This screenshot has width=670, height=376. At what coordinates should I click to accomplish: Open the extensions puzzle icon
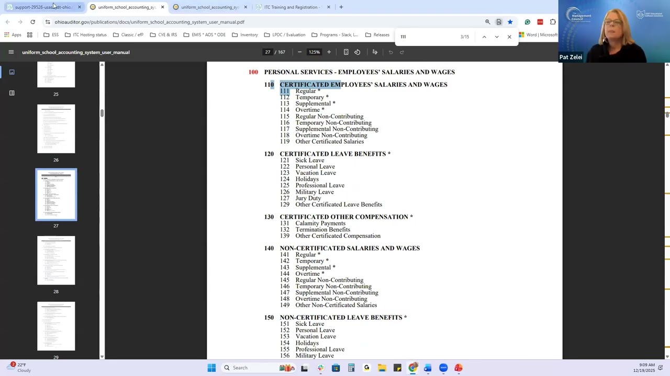click(553, 22)
